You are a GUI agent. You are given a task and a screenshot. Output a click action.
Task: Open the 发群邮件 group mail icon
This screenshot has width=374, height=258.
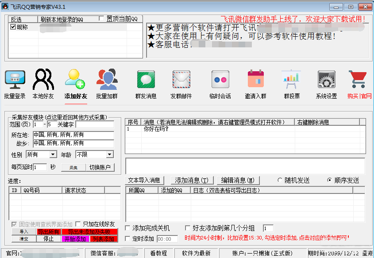point(181,80)
